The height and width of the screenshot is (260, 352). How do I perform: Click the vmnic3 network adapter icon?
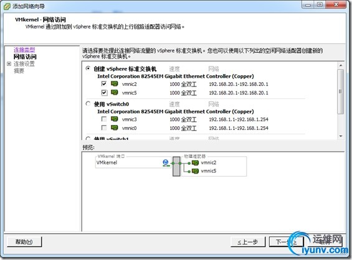click(115, 119)
